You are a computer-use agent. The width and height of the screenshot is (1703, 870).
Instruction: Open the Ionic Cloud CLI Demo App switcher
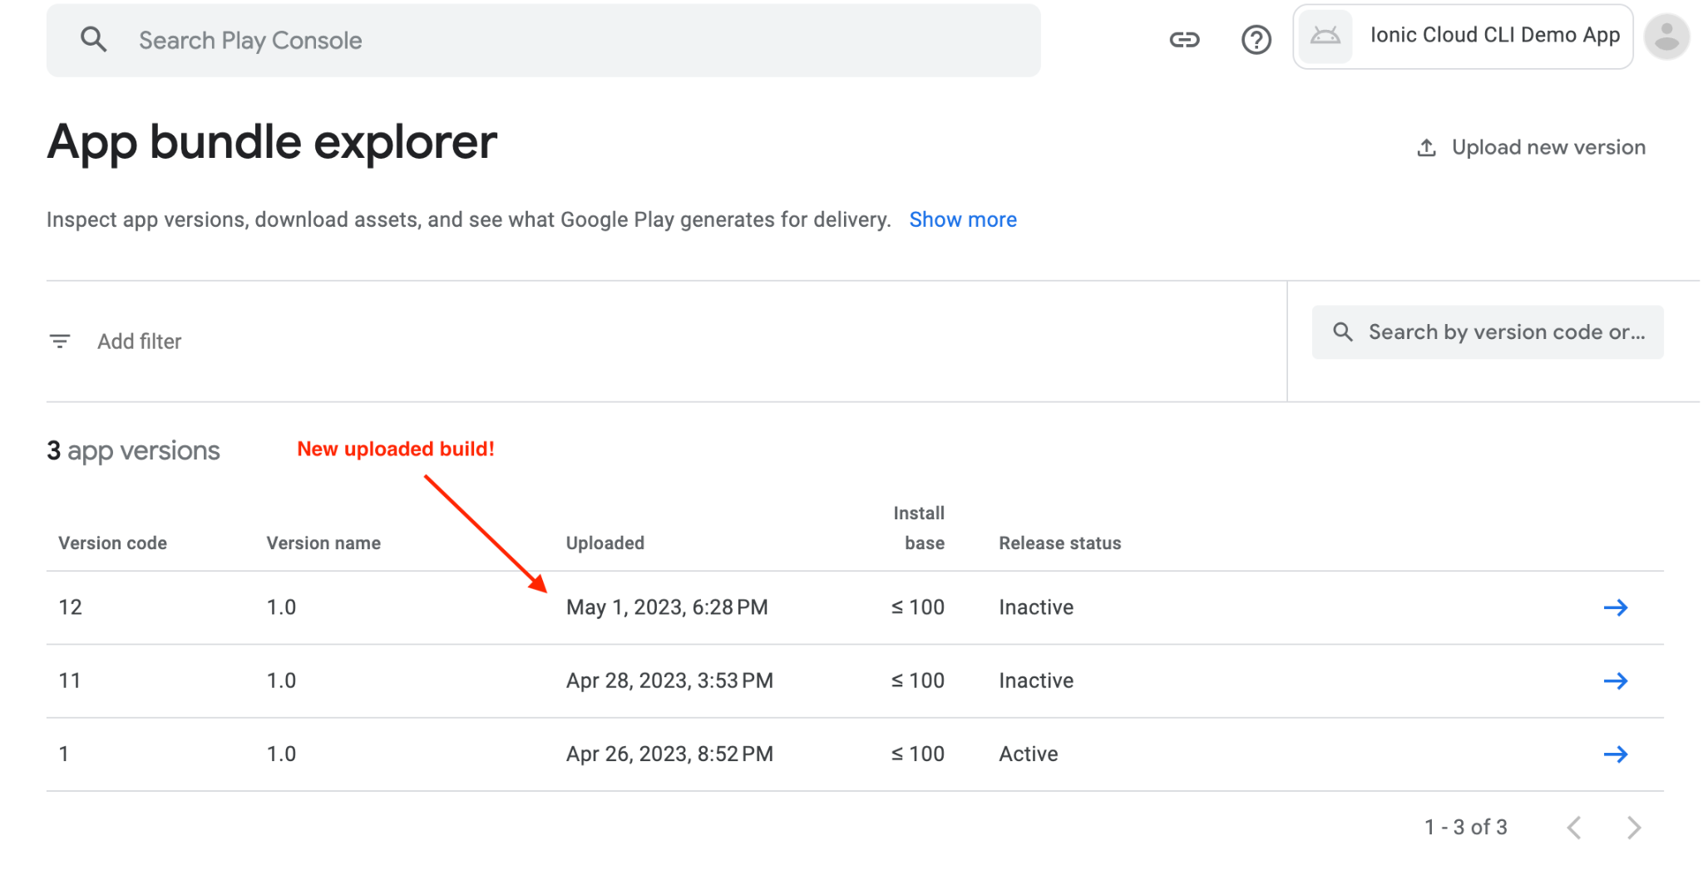(1493, 36)
